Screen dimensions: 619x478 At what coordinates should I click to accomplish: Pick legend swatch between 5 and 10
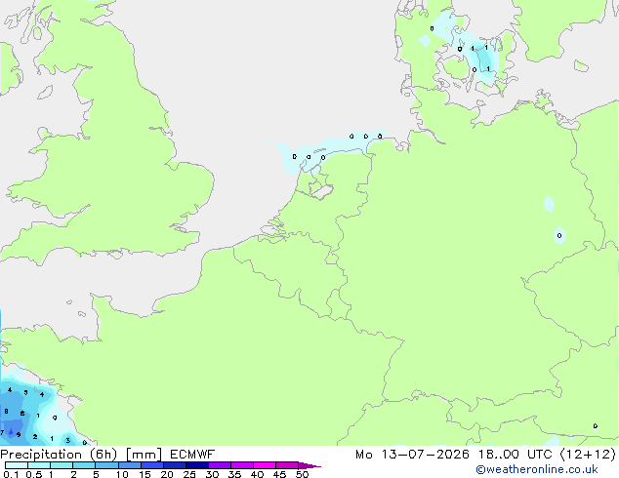[106, 465]
